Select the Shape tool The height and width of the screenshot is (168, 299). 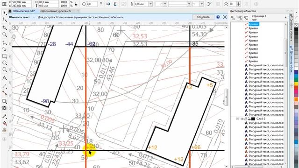(4, 20)
